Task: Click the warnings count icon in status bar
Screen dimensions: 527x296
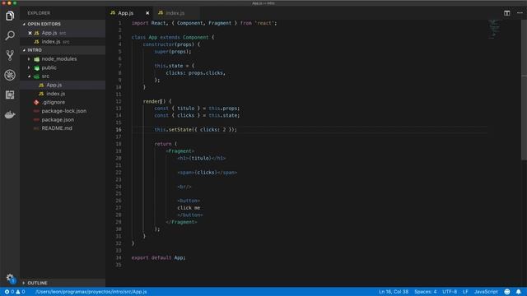Action: coord(18,292)
